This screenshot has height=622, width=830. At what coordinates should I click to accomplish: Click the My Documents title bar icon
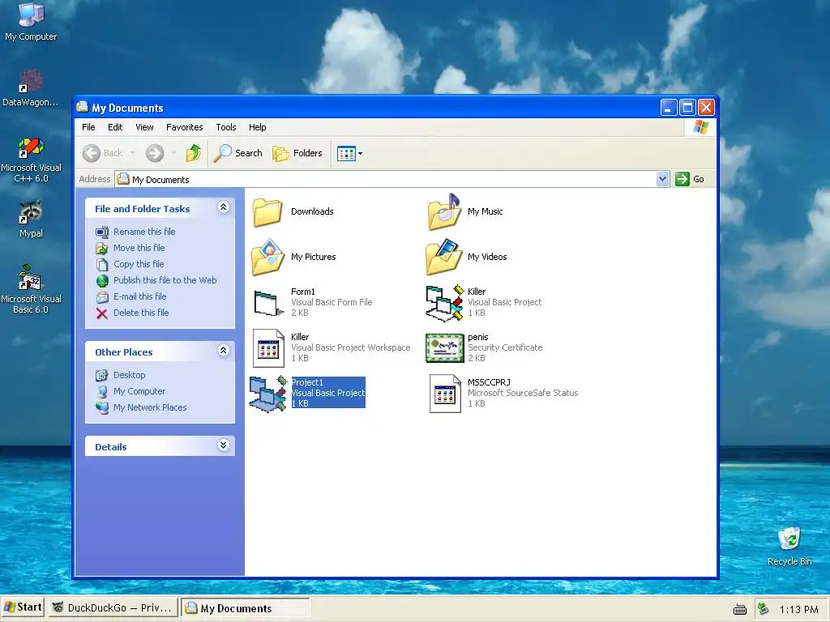click(x=82, y=107)
